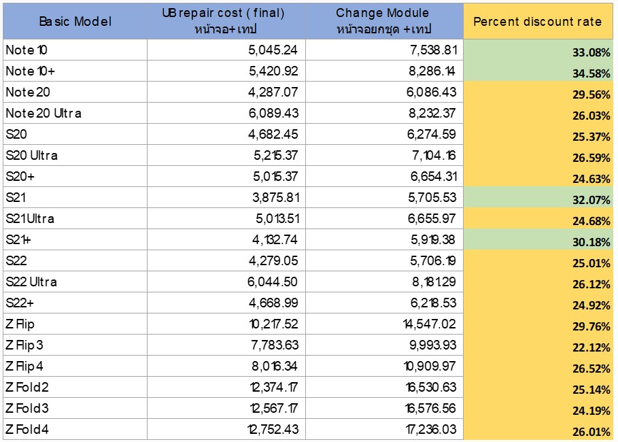
Task: Select the Note 10+ model cell
Action: point(75,71)
